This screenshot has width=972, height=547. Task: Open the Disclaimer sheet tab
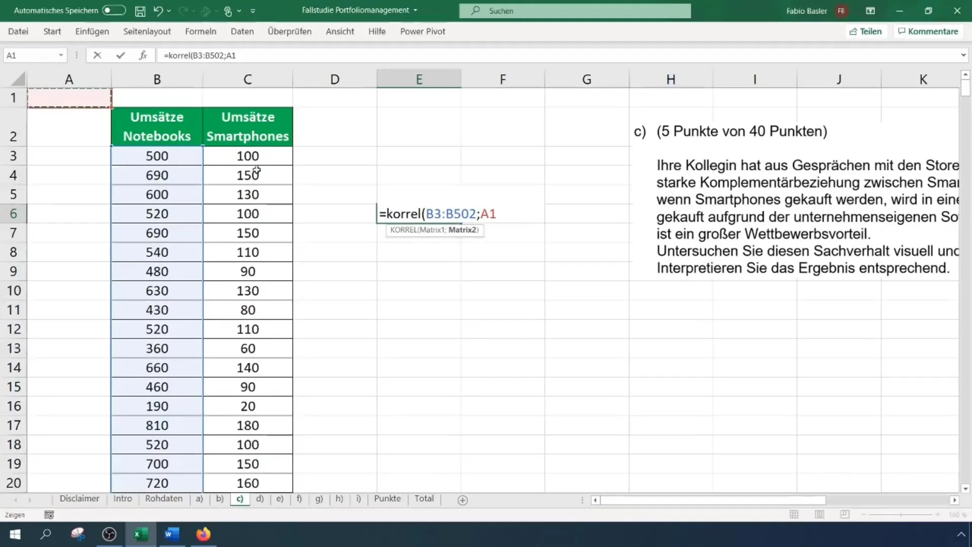tap(79, 499)
